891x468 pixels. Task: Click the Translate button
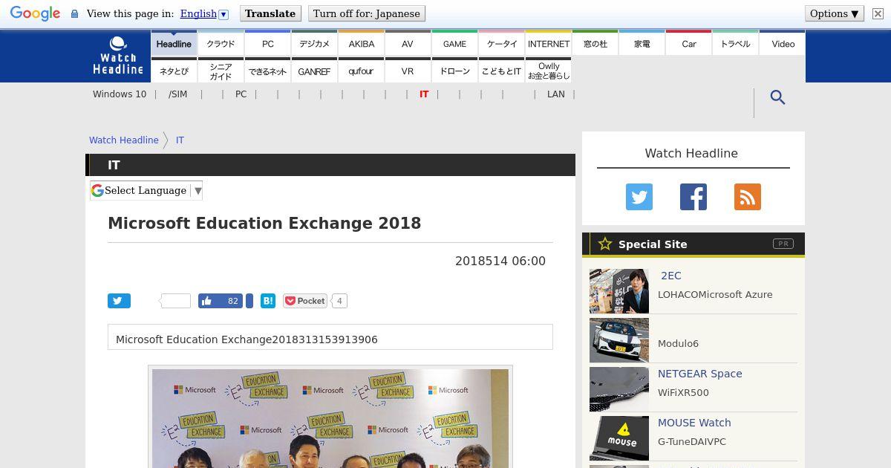270,13
